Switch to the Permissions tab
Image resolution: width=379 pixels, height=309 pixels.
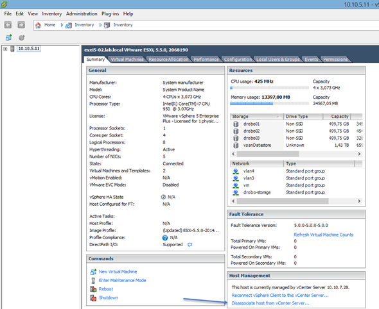click(335, 60)
